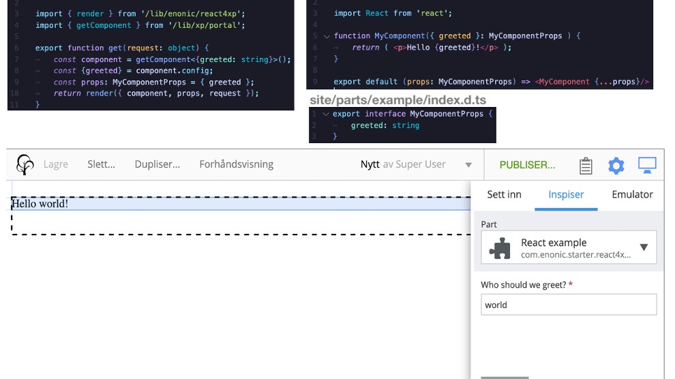The height and width of the screenshot is (379, 675).
Task: Open the clipboard issues icon
Action: 586,166
